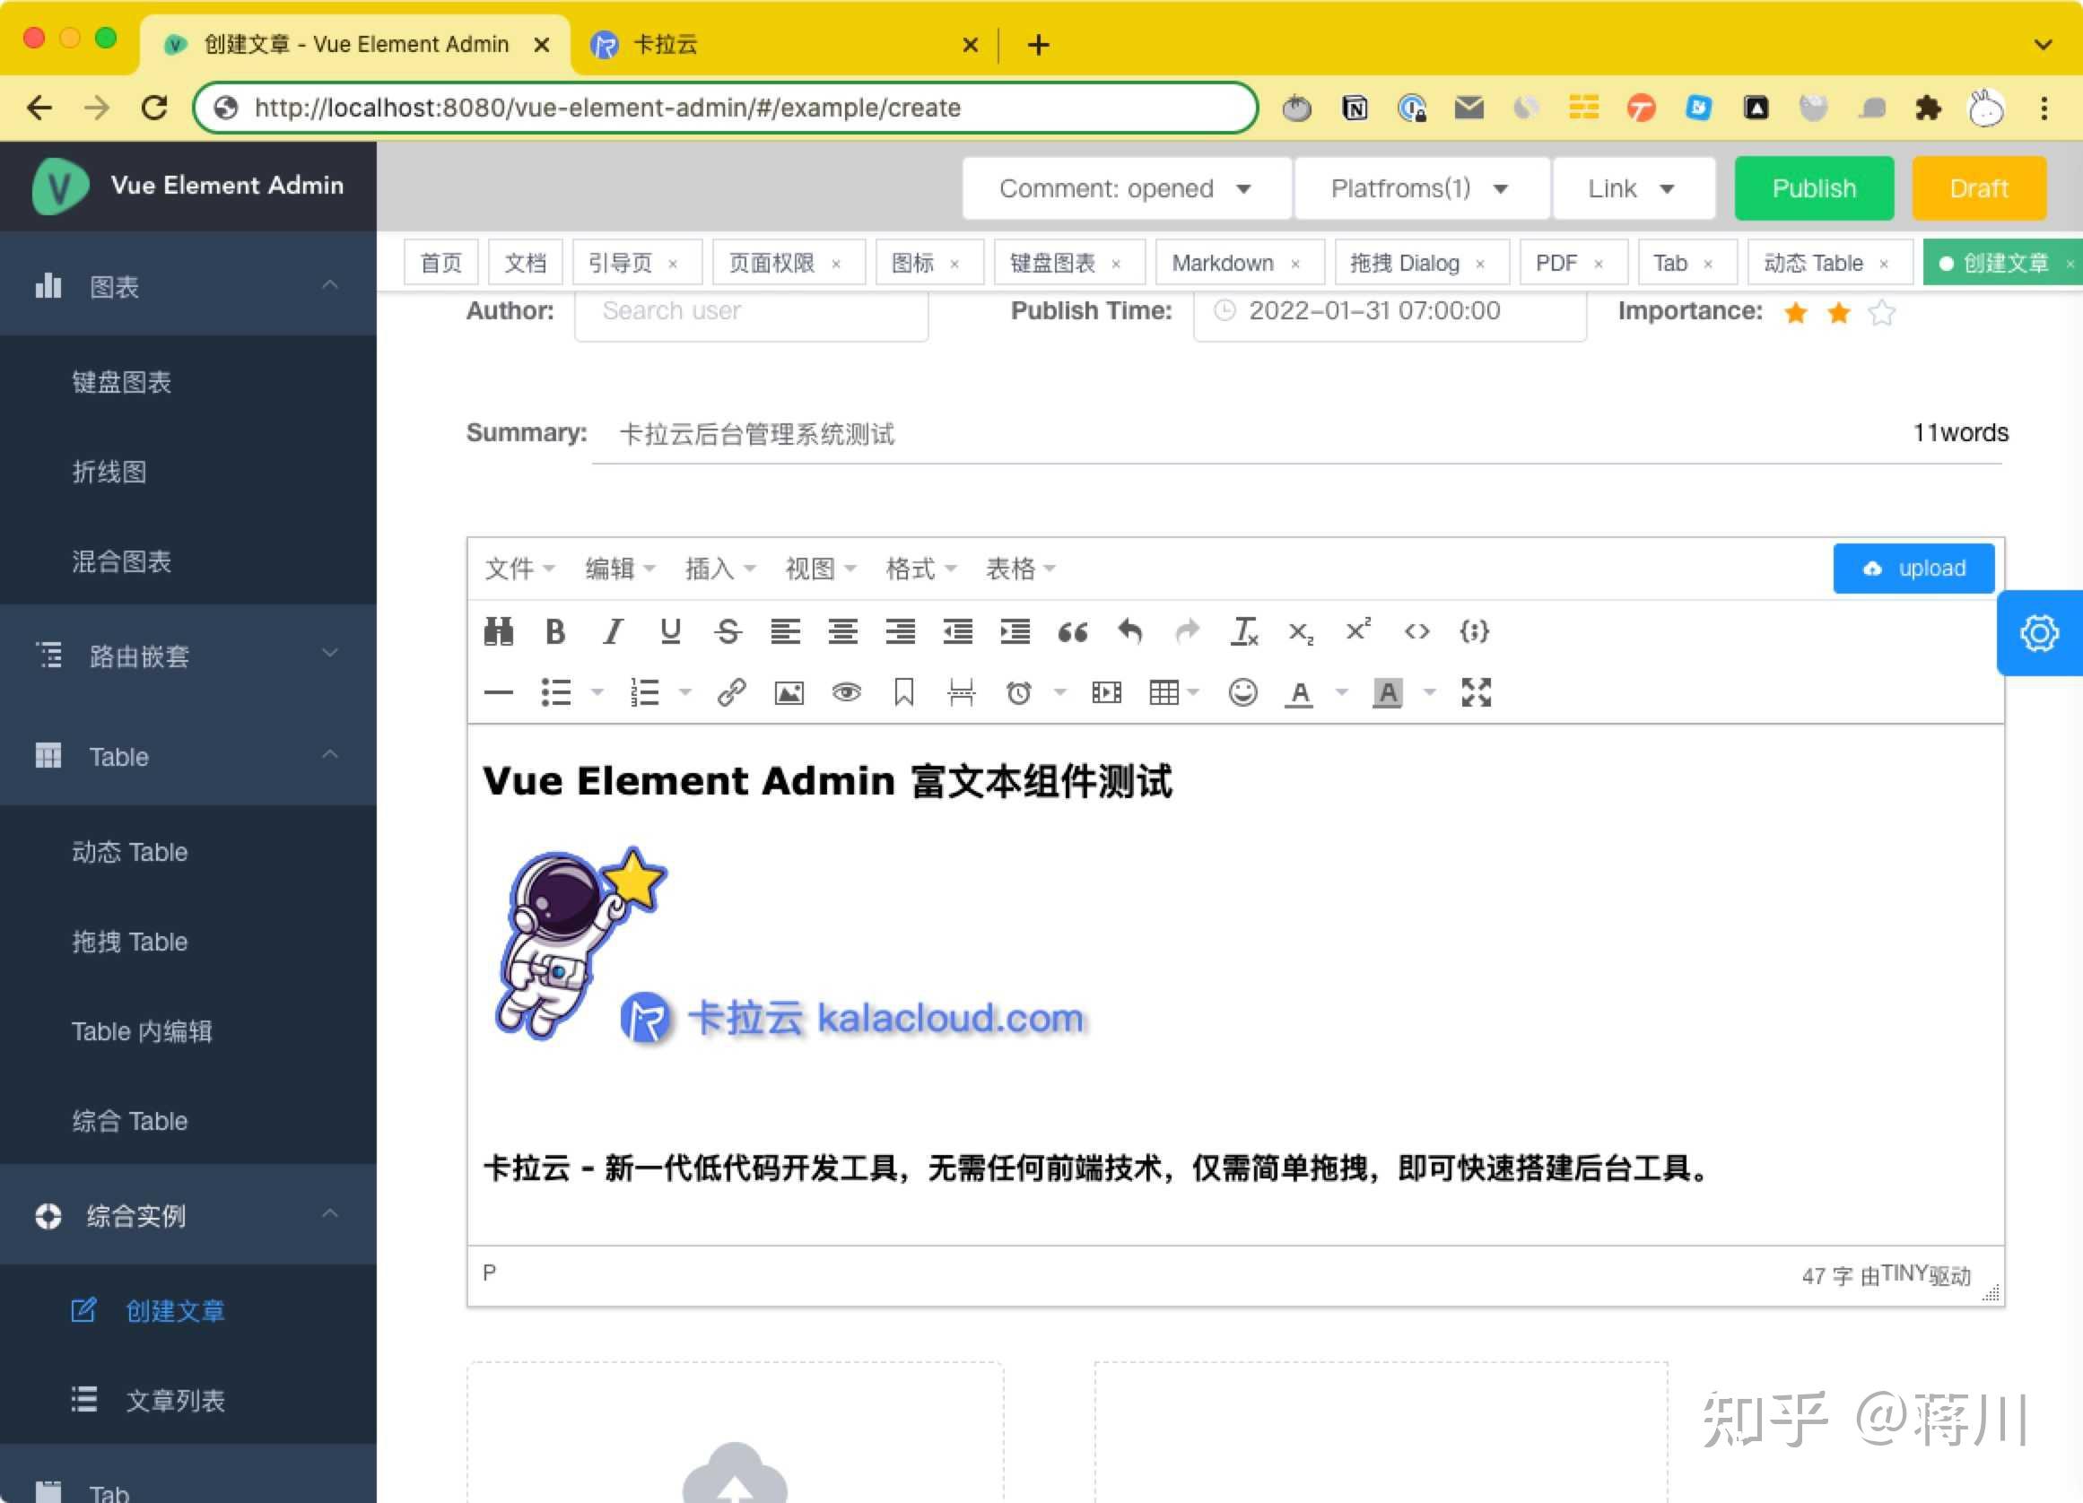Insert a blockquote
The width and height of the screenshot is (2083, 1503).
pos(1073,631)
